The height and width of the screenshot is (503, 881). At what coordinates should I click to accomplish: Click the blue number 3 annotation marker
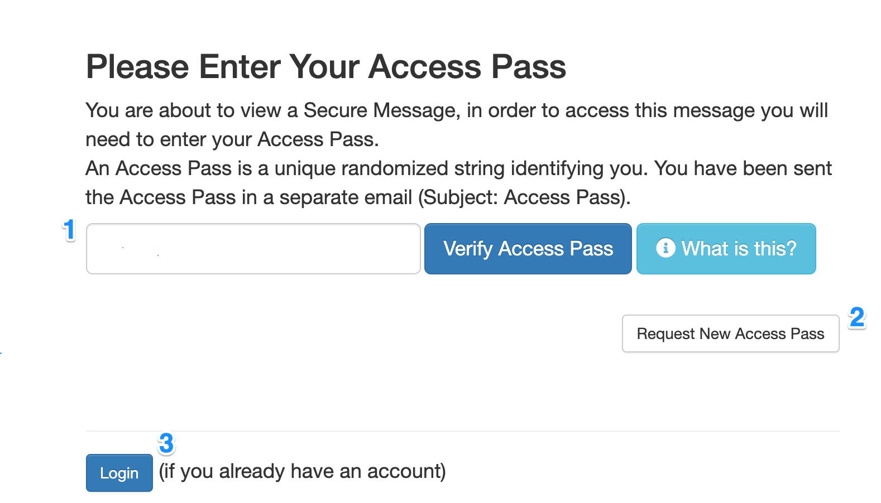click(167, 443)
